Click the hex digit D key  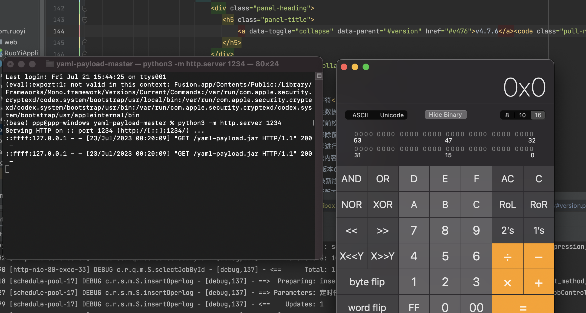(414, 179)
